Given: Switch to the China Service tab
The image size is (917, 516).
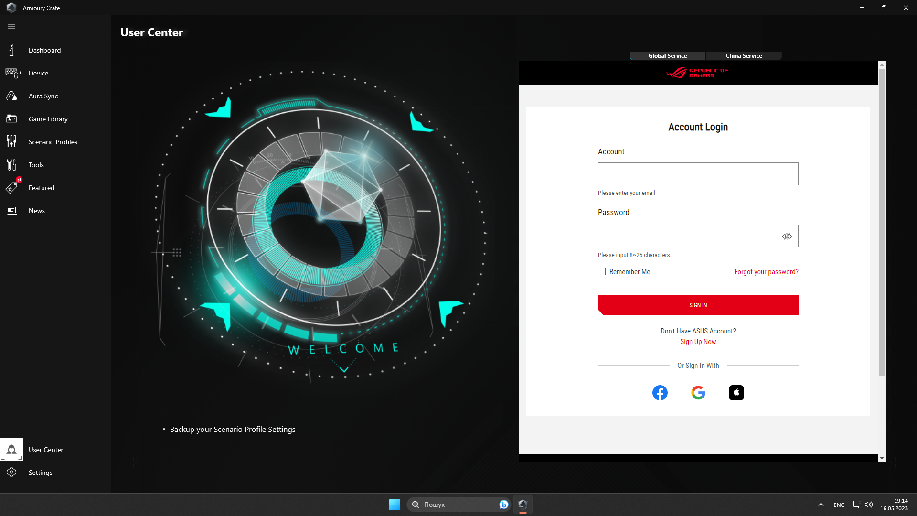Looking at the screenshot, I should tap(744, 56).
